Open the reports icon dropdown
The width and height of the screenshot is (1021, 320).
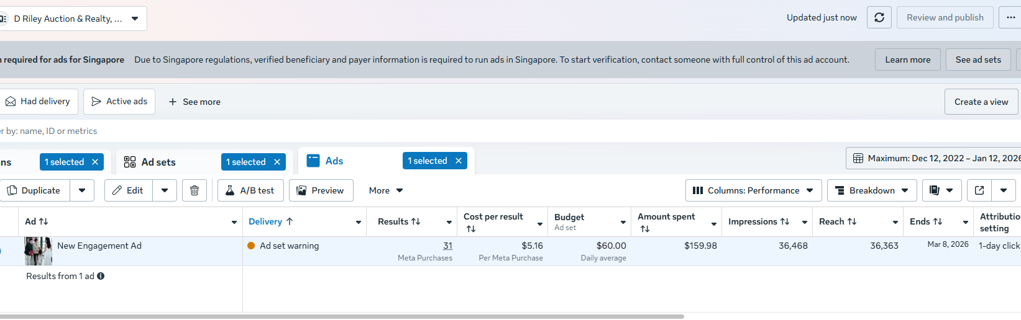point(941,190)
